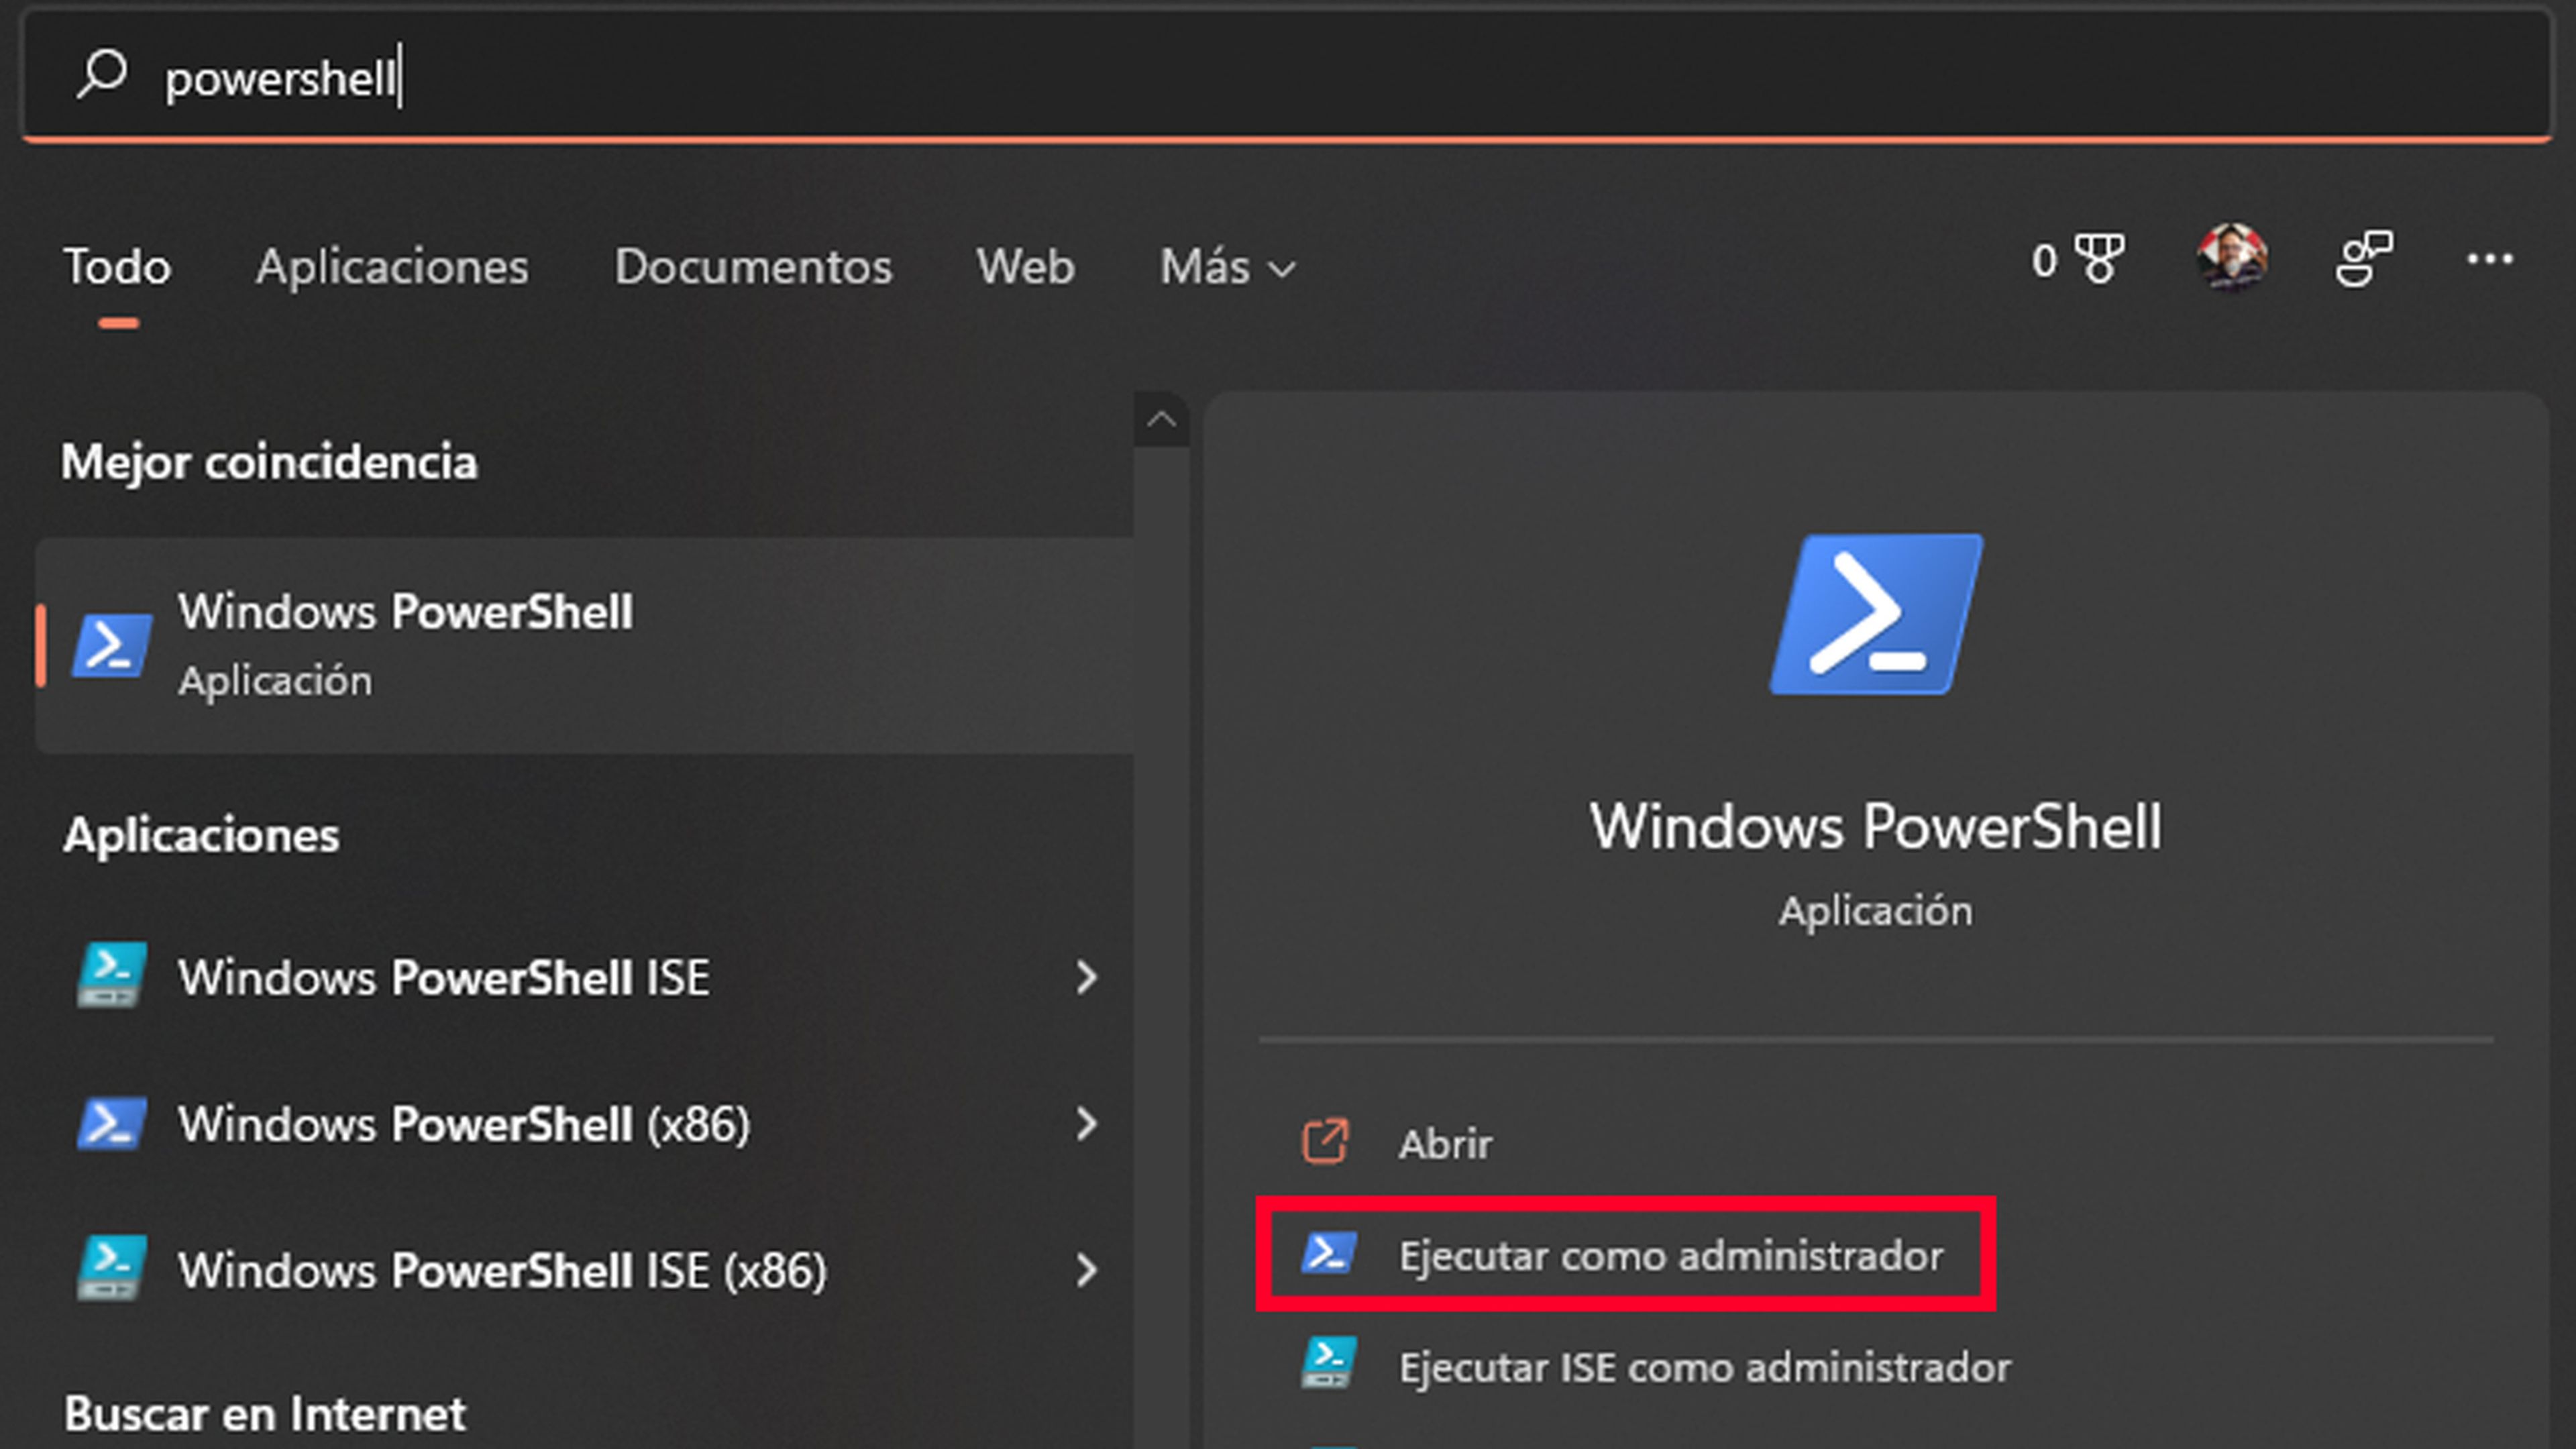
Task: Switch to the Documentos tab
Action: 753,267
